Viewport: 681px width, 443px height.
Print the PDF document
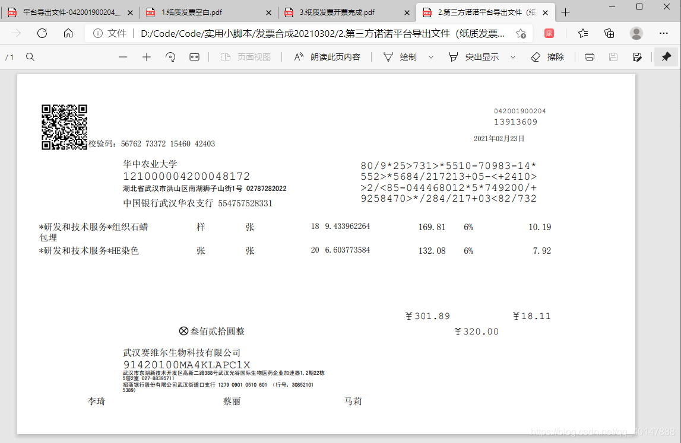tap(590, 57)
